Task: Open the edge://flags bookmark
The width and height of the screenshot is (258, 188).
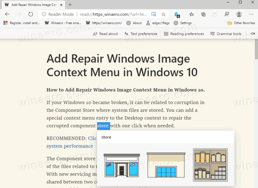Action: point(158,23)
